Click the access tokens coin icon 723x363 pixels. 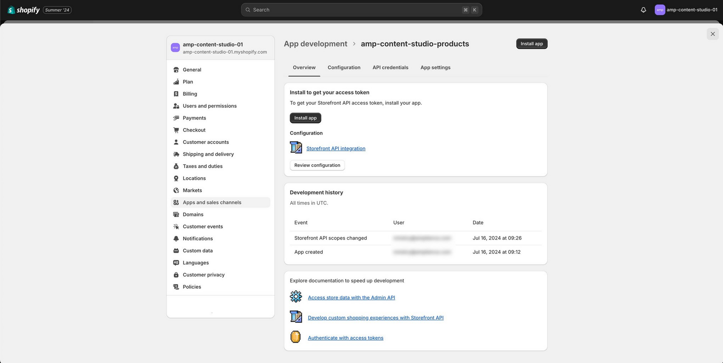295,337
